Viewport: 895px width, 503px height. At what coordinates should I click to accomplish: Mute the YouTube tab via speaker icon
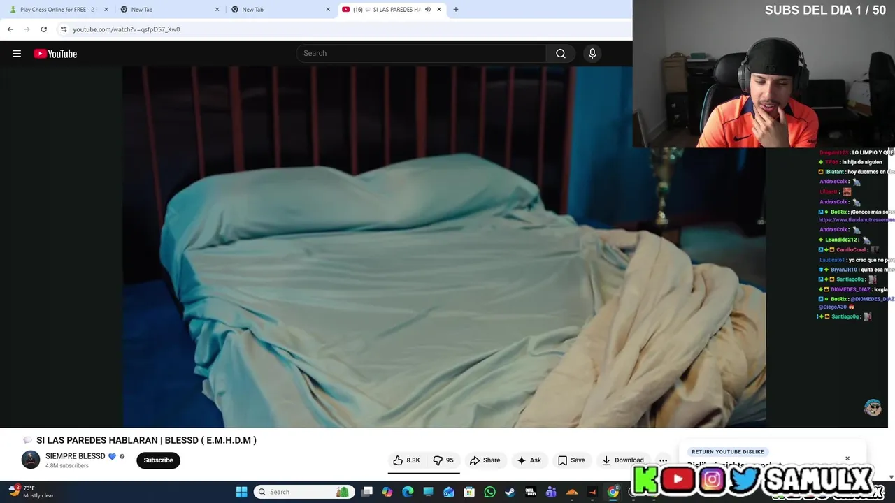coord(427,10)
